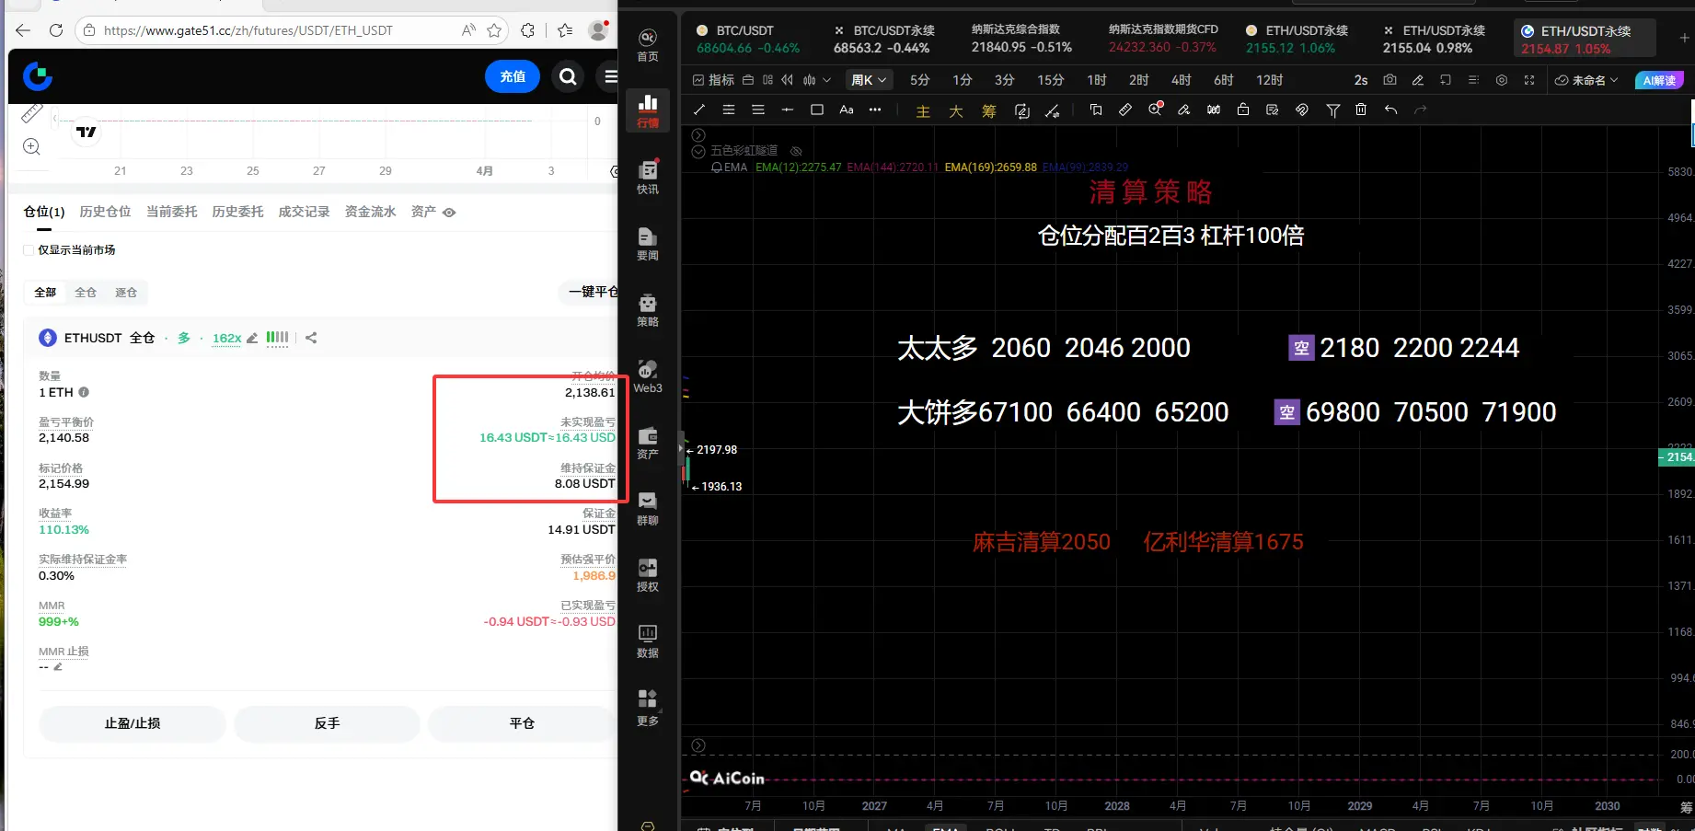Click the 充值 deposit button
The height and width of the screenshot is (831, 1695).
[513, 76]
